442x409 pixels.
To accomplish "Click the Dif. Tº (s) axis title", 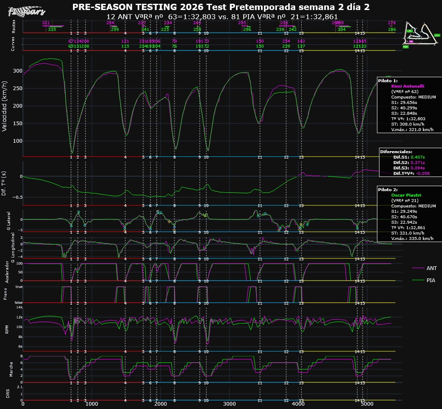I will 4,183.
